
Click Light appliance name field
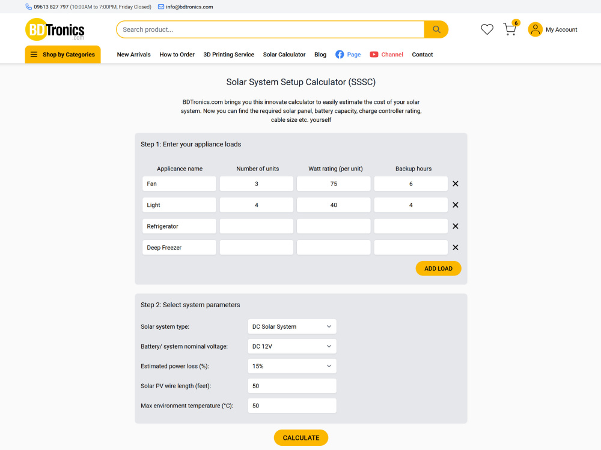click(179, 205)
